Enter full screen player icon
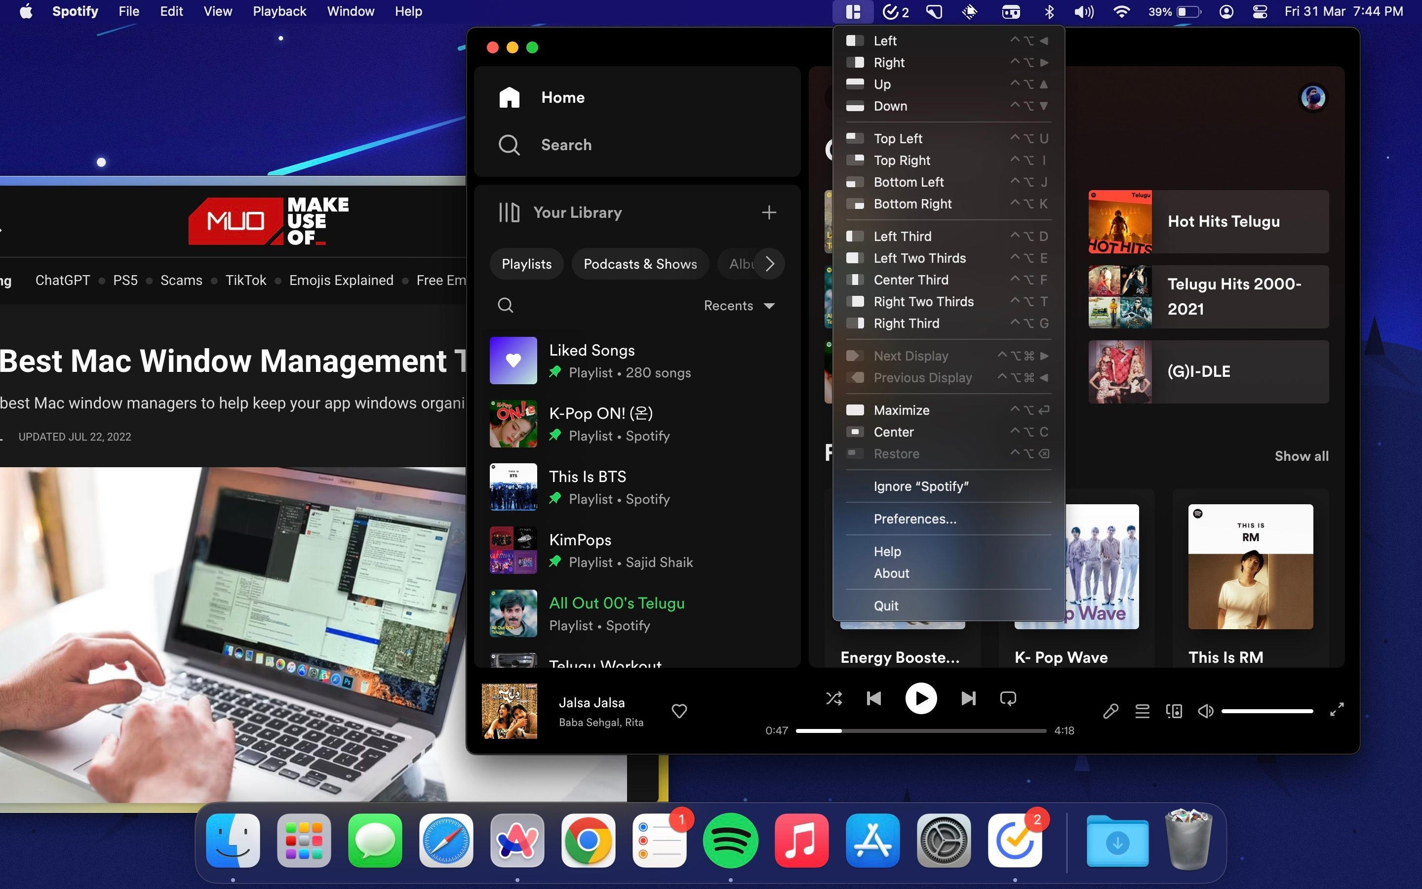1422x889 pixels. point(1337,710)
